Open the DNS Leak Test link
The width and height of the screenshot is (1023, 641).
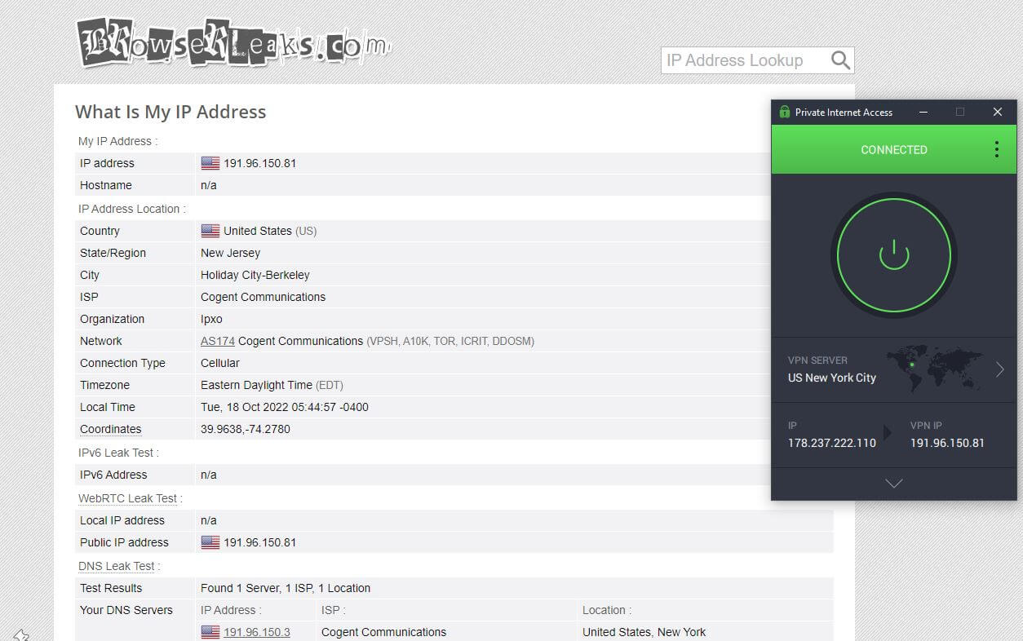coord(116,565)
